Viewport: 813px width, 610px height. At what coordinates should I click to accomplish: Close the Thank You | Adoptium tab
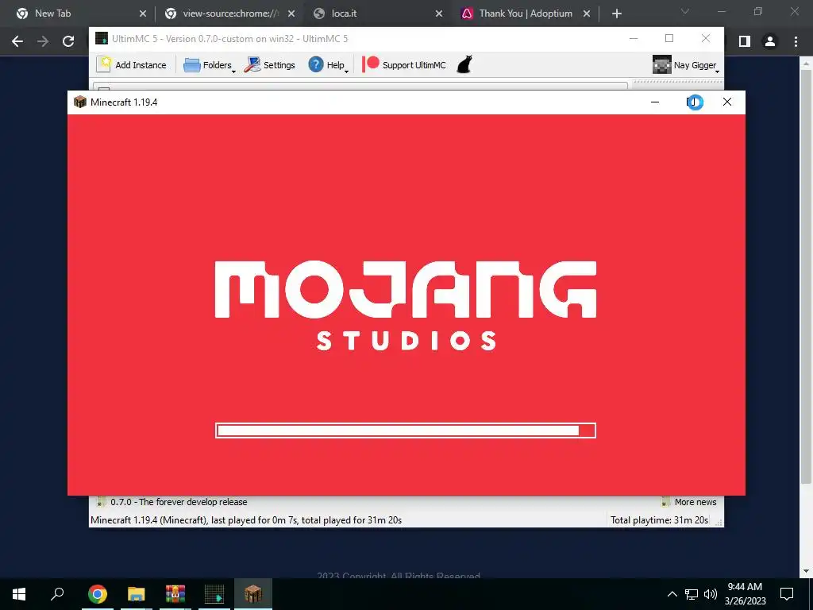tap(587, 14)
